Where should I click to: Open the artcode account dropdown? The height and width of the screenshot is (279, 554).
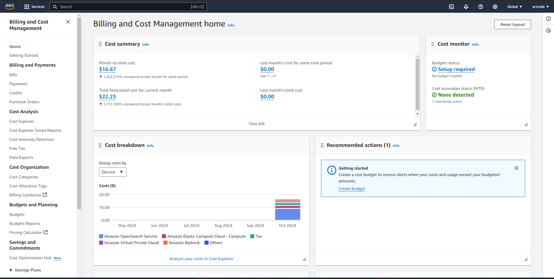point(541,7)
